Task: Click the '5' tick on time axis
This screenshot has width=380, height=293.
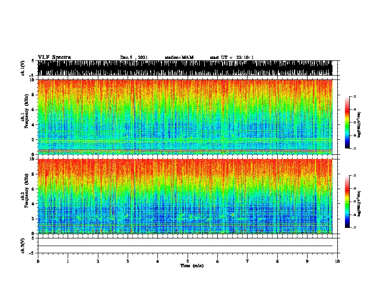Action: pyautogui.click(x=188, y=261)
